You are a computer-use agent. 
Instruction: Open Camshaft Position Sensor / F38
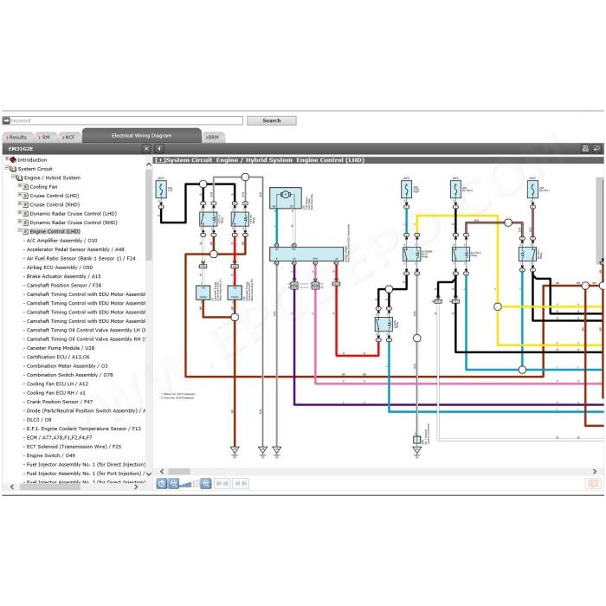64,285
